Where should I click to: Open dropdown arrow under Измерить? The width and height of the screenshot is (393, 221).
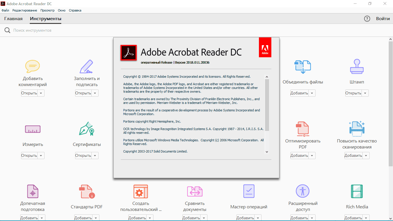(x=41, y=156)
